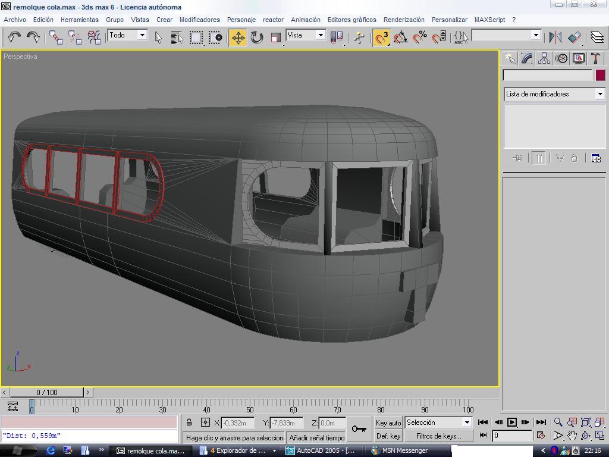Image resolution: width=609 pixels, height=457 pixels.
Task: Select the Zoom viewport tool
Action: coord(558,422)
